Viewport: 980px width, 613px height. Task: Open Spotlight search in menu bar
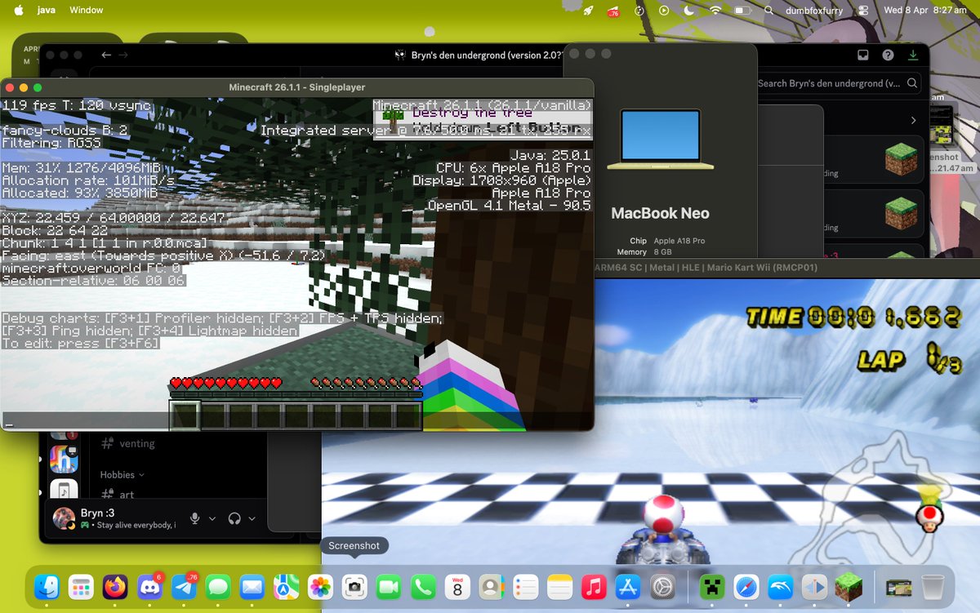coord(768,11)
